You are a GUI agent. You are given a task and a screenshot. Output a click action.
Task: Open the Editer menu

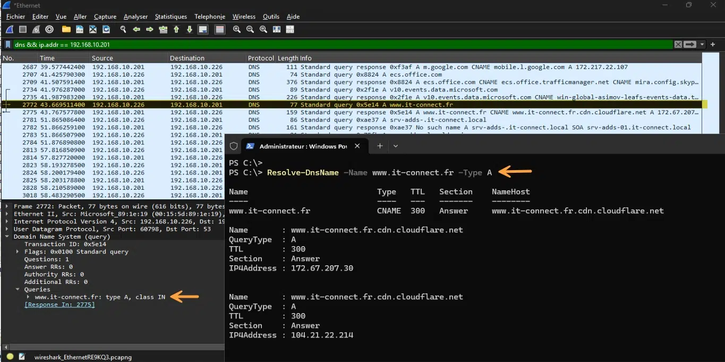coord(40,16)
